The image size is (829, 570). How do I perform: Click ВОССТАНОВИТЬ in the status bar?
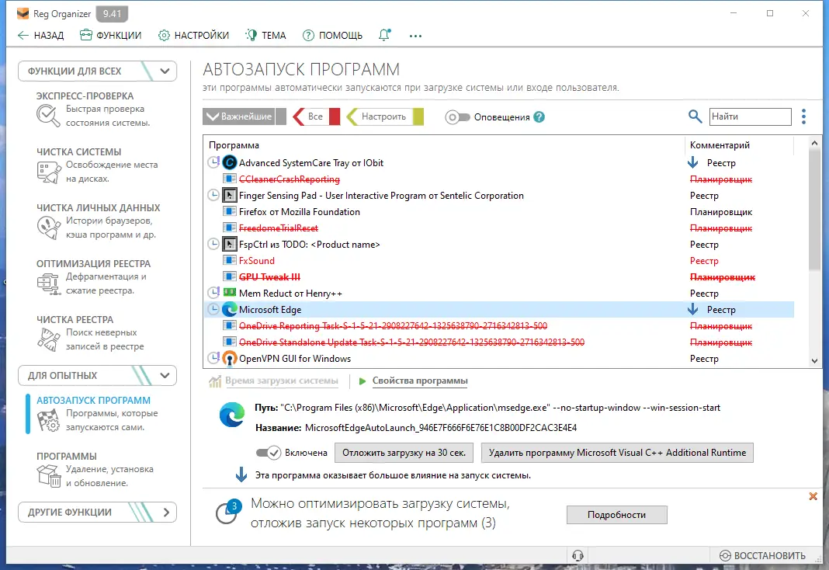762,555
